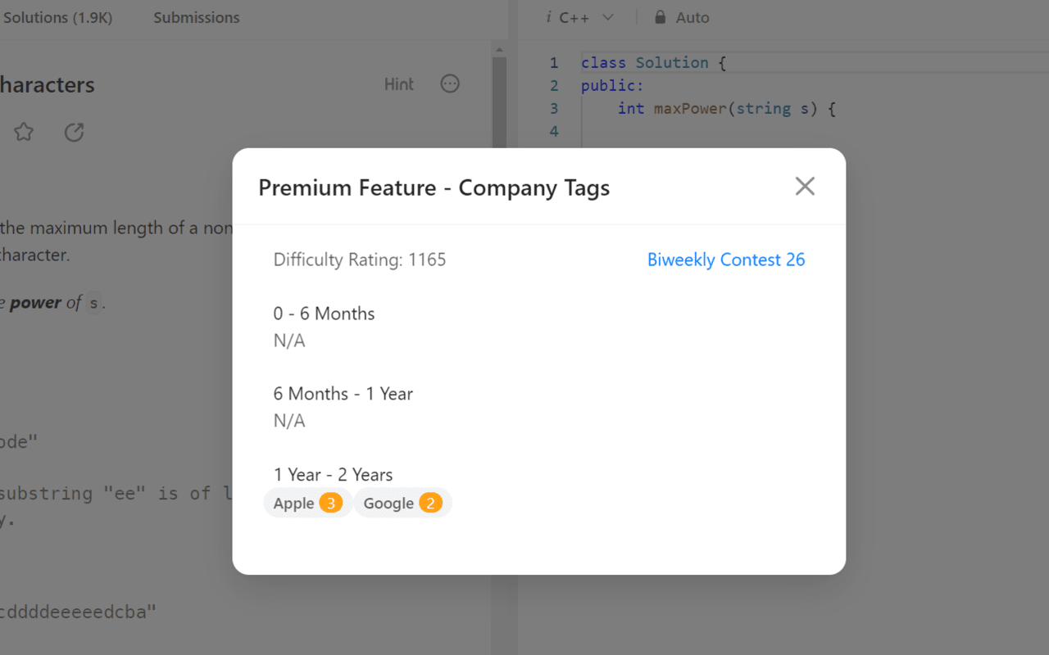Open the Solutions (1.9K) tab
The width and height of the screenshot is (1049, 655).
tap(57, 17)
